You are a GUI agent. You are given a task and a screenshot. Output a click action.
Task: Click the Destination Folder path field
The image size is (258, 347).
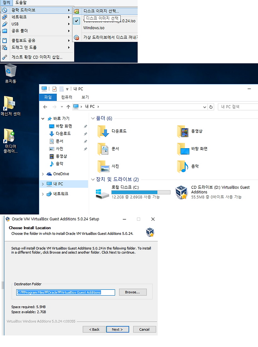coord(65,292)
